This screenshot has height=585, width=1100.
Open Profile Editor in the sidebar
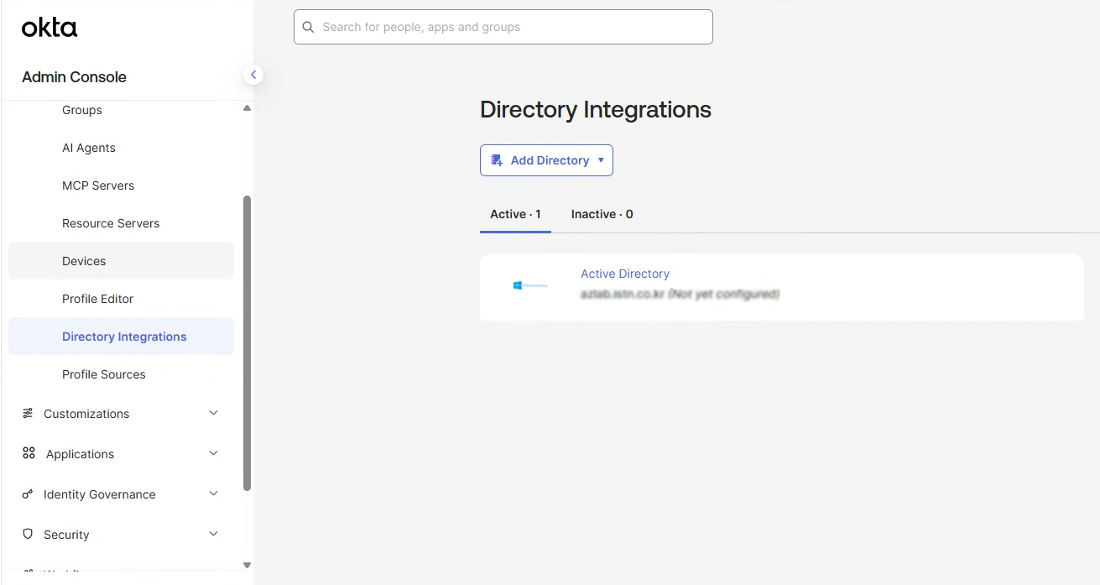point(97,299)
